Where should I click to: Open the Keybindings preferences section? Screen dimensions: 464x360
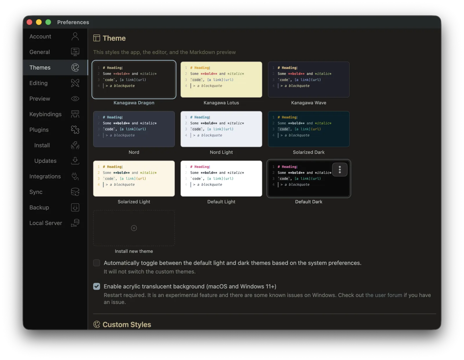[x=55, y=114]
